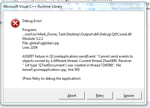Click the "Program:" label
The height and width of the screenshot is (108, 150).
pyautogui.click(x=29, y=30)
